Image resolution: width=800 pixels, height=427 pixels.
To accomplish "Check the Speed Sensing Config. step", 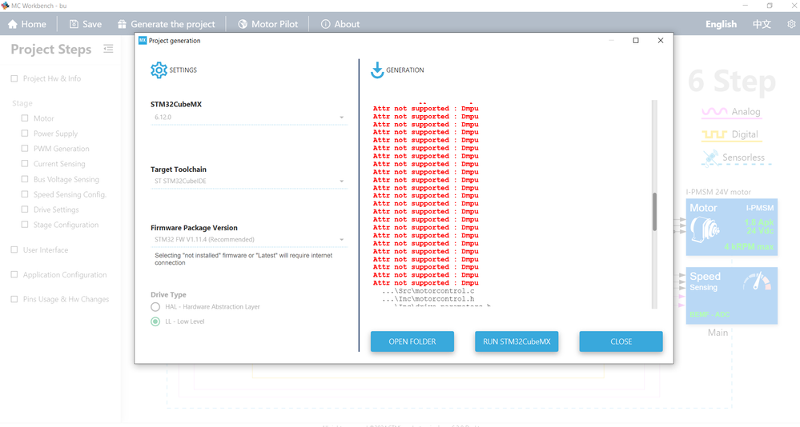I will pyautogui.click(x=25, y=194).
